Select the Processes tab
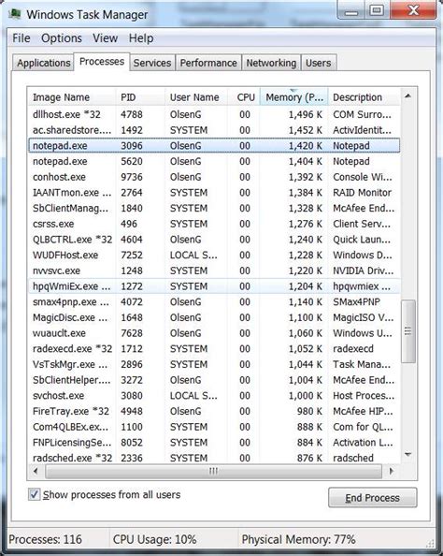Image resolution: width=443 pixels, height=556 pixels. pyautogui.click(x=102, y=62)
